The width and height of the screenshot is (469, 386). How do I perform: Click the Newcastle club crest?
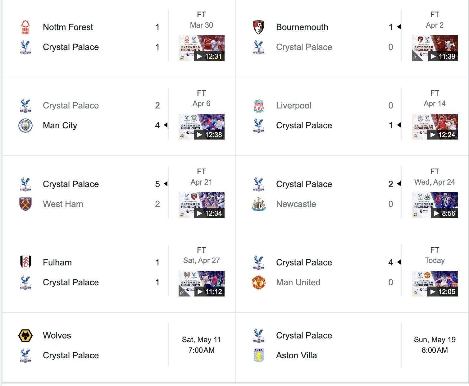tap(259, 204)
